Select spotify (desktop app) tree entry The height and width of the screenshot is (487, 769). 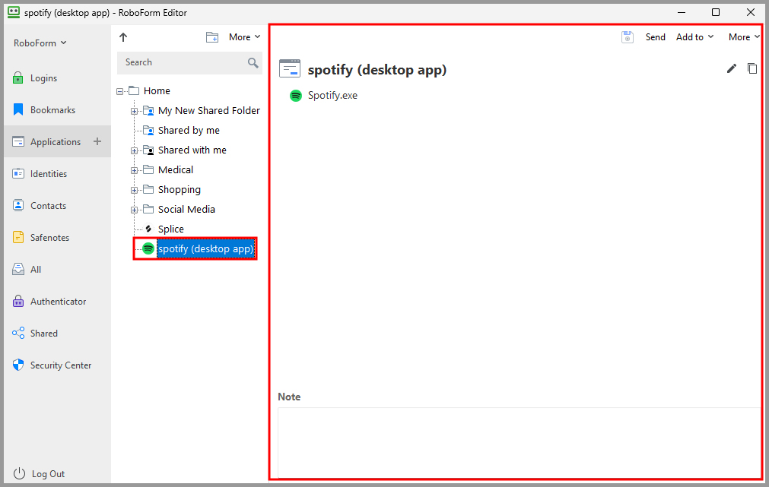(x=205, y=248)
